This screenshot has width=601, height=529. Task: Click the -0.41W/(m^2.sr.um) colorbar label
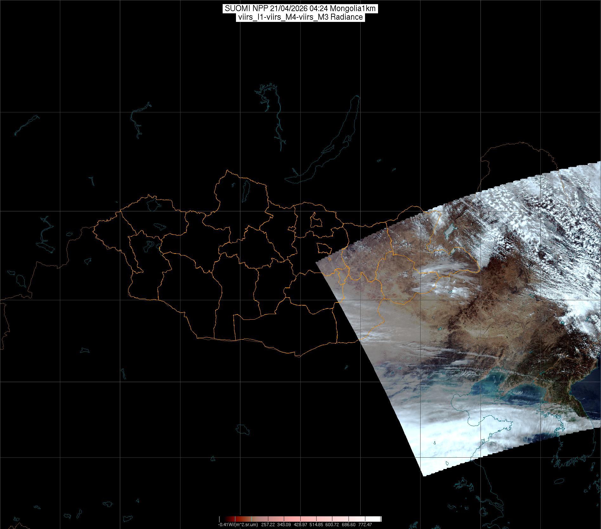tap(238, 525)
